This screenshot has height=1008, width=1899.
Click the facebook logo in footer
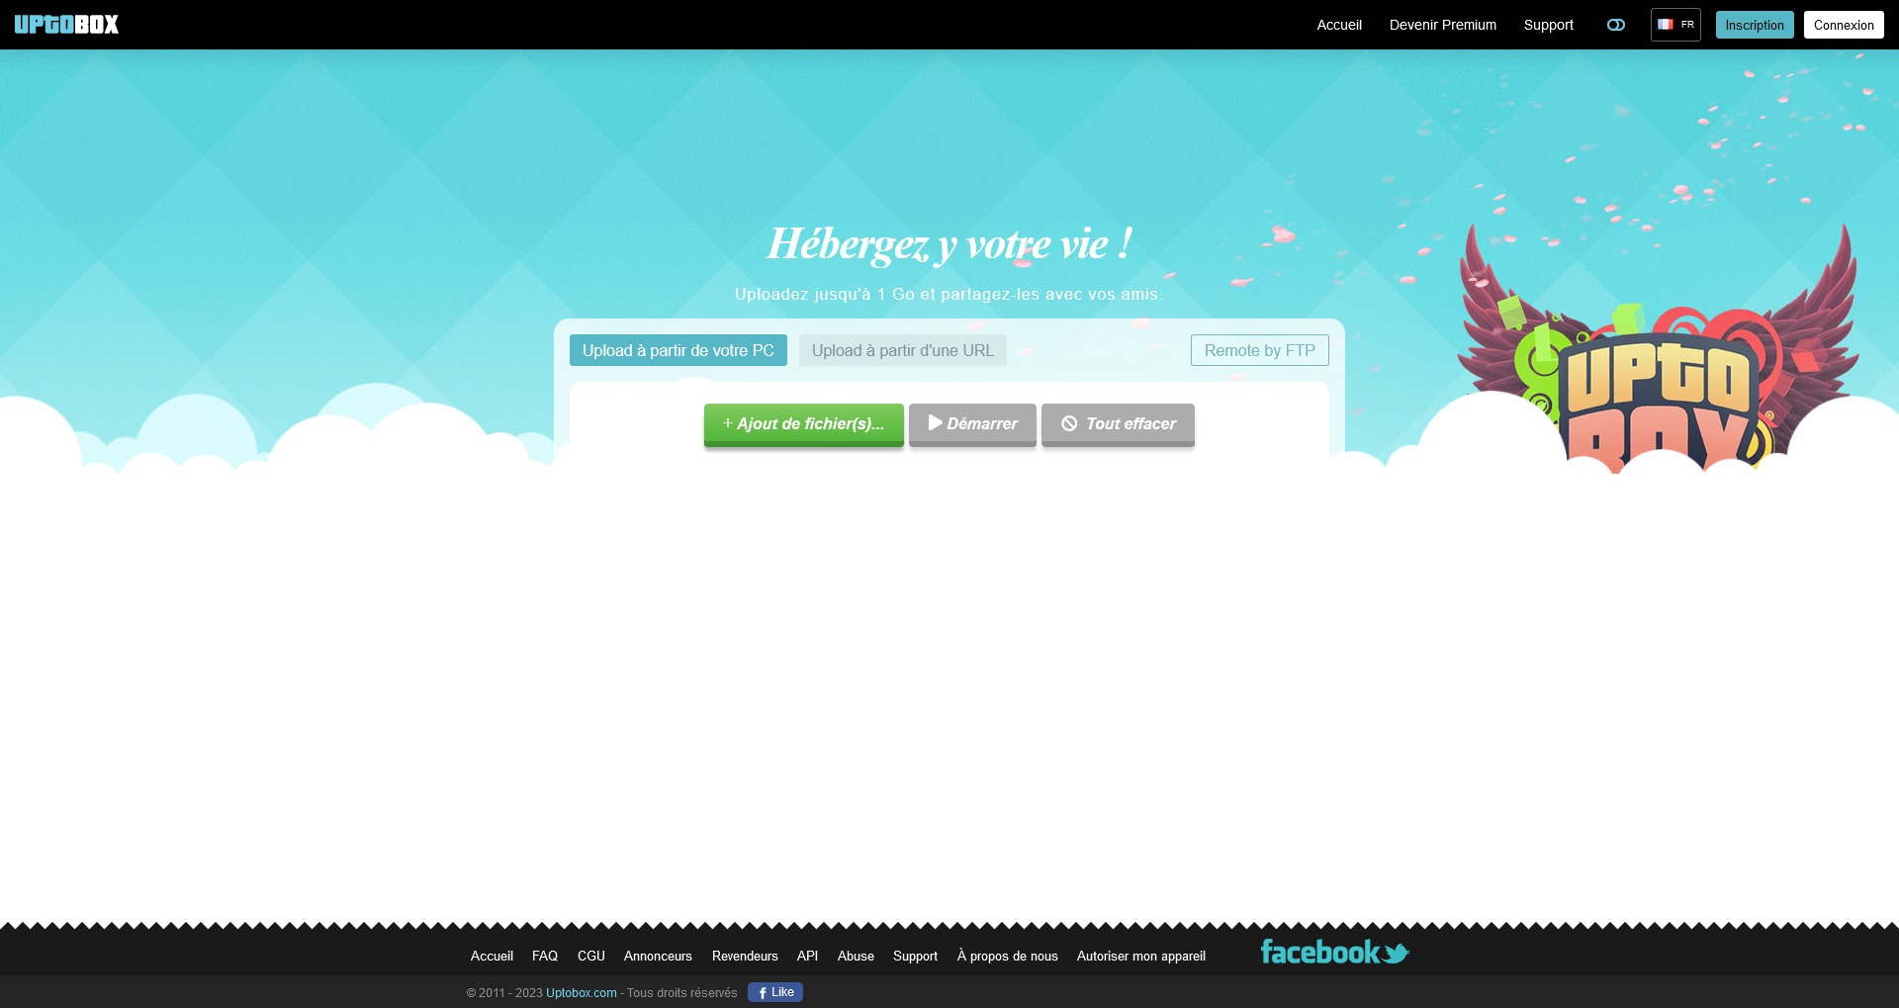click(1320, 952)
